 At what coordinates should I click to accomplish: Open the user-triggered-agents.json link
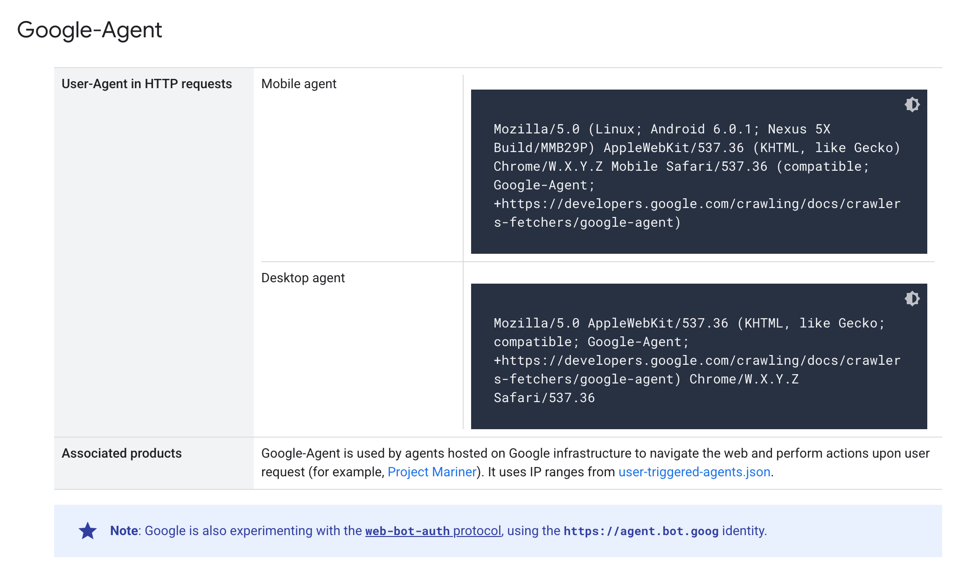pos(694,472)
